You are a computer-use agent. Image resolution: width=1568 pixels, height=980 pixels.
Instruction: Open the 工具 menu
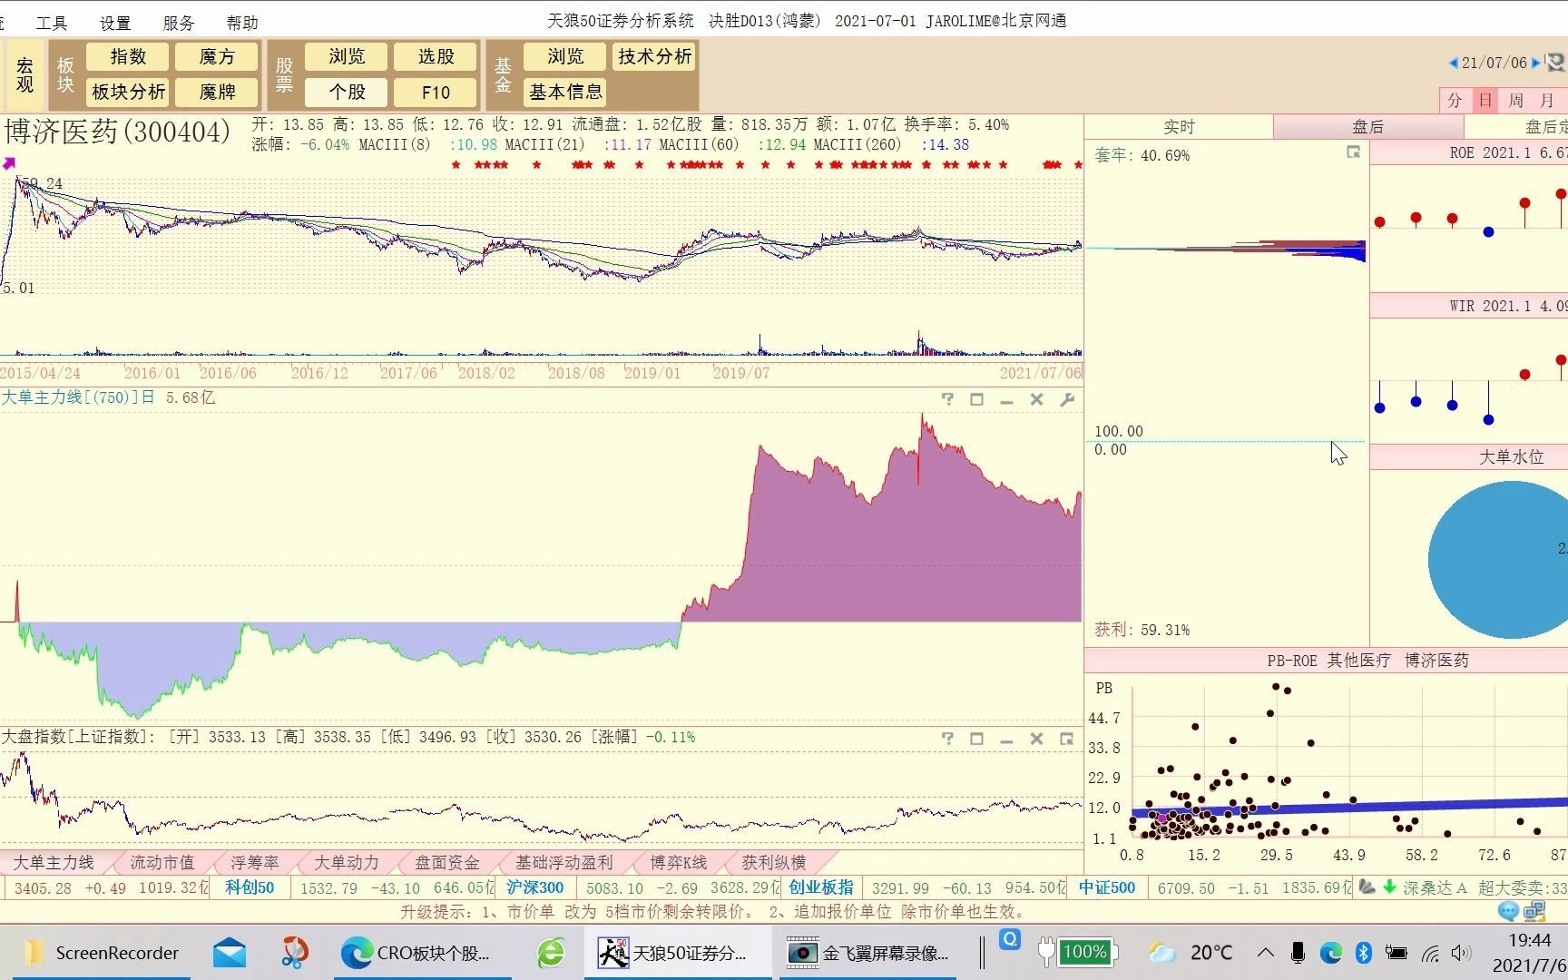click(x=52, y=23)
